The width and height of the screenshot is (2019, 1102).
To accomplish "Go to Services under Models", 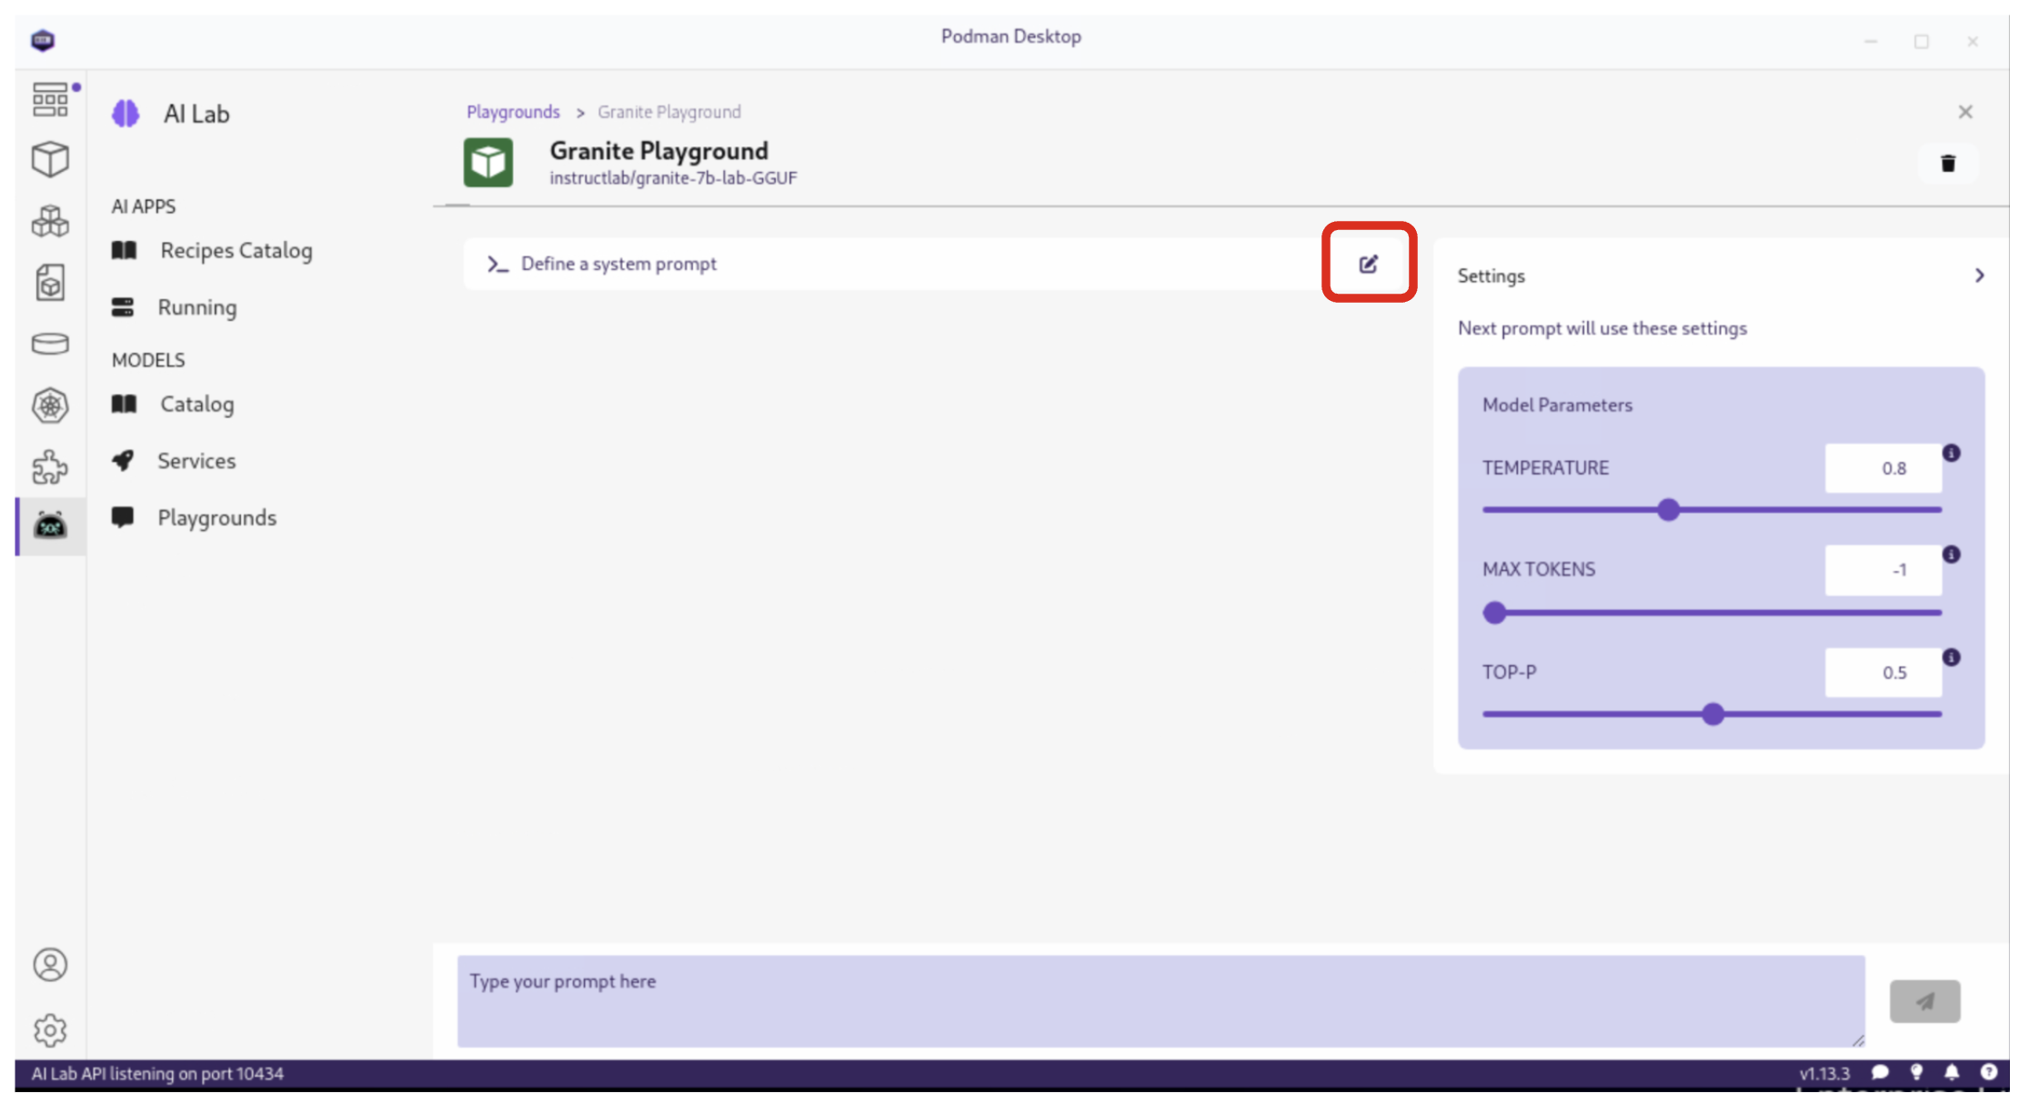I will [196, 461].
